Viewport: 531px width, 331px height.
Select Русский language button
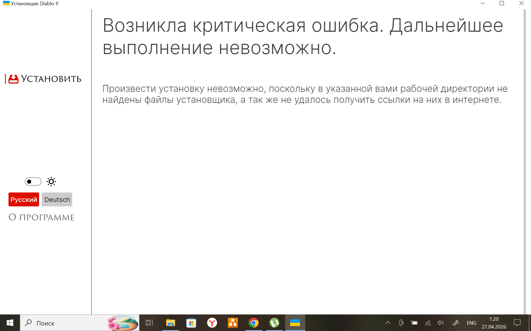click(x=24, y=199)
